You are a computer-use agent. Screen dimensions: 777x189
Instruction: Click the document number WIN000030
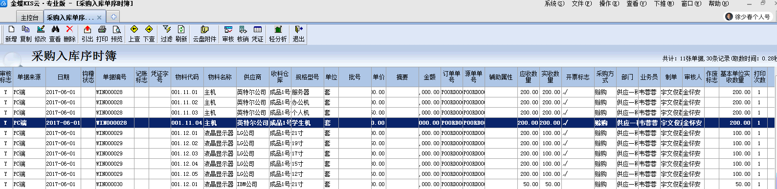pyautogui.click(x=114, y=184)
